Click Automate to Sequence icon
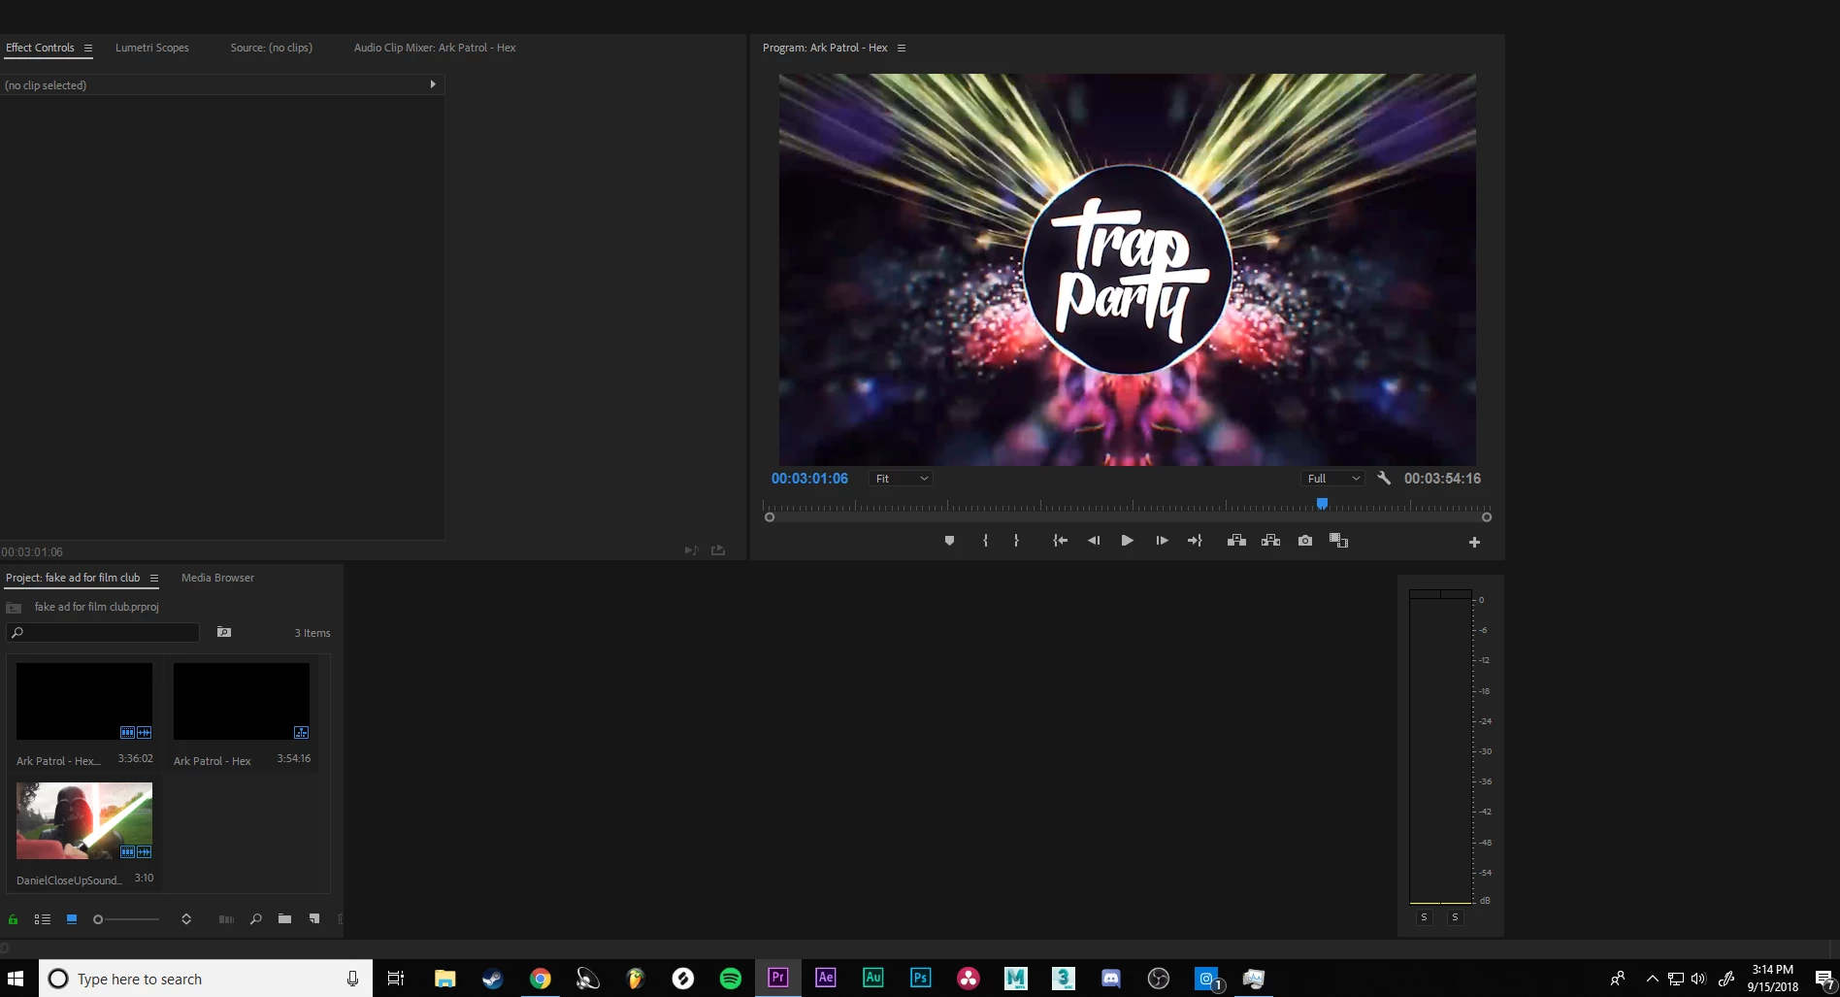 (226, 919)
